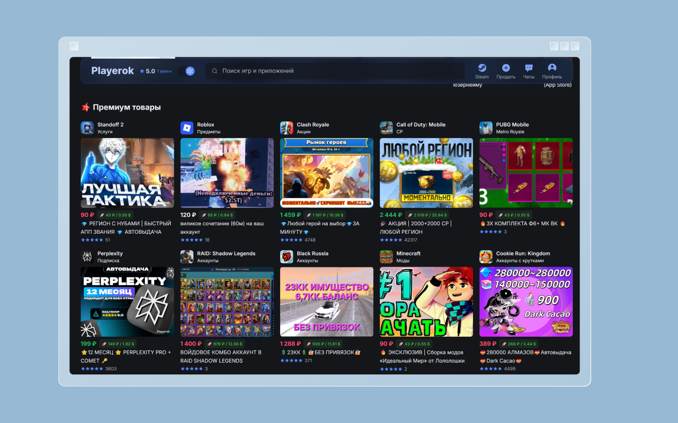Open the Steam section icon
Image resolution: width=678 pixels, height=423 pixels.
pos(482,68)
